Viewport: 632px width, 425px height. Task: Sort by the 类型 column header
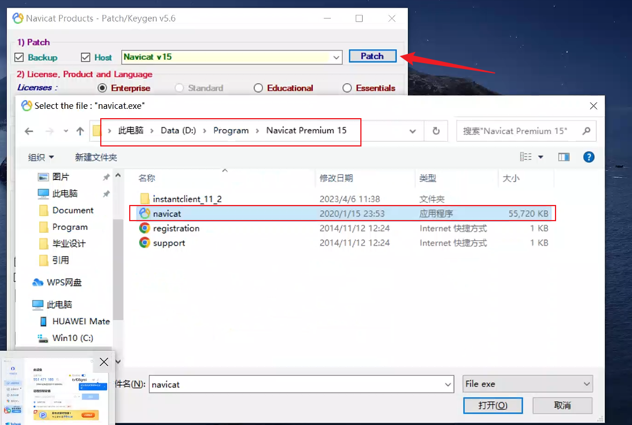click(x=428, y=178)
